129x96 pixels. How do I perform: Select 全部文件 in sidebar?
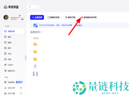[x=13, y=31]
